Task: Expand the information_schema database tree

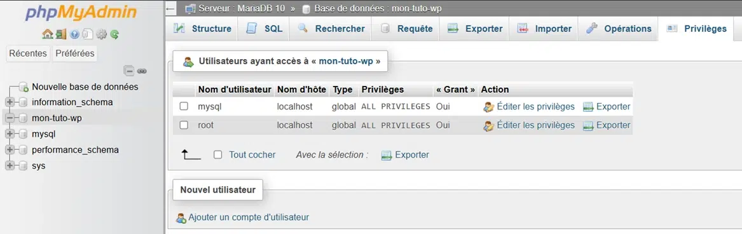Action: pos(10,102)
